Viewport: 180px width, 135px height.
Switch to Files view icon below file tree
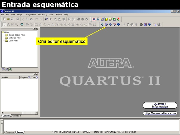click(7, 69)
